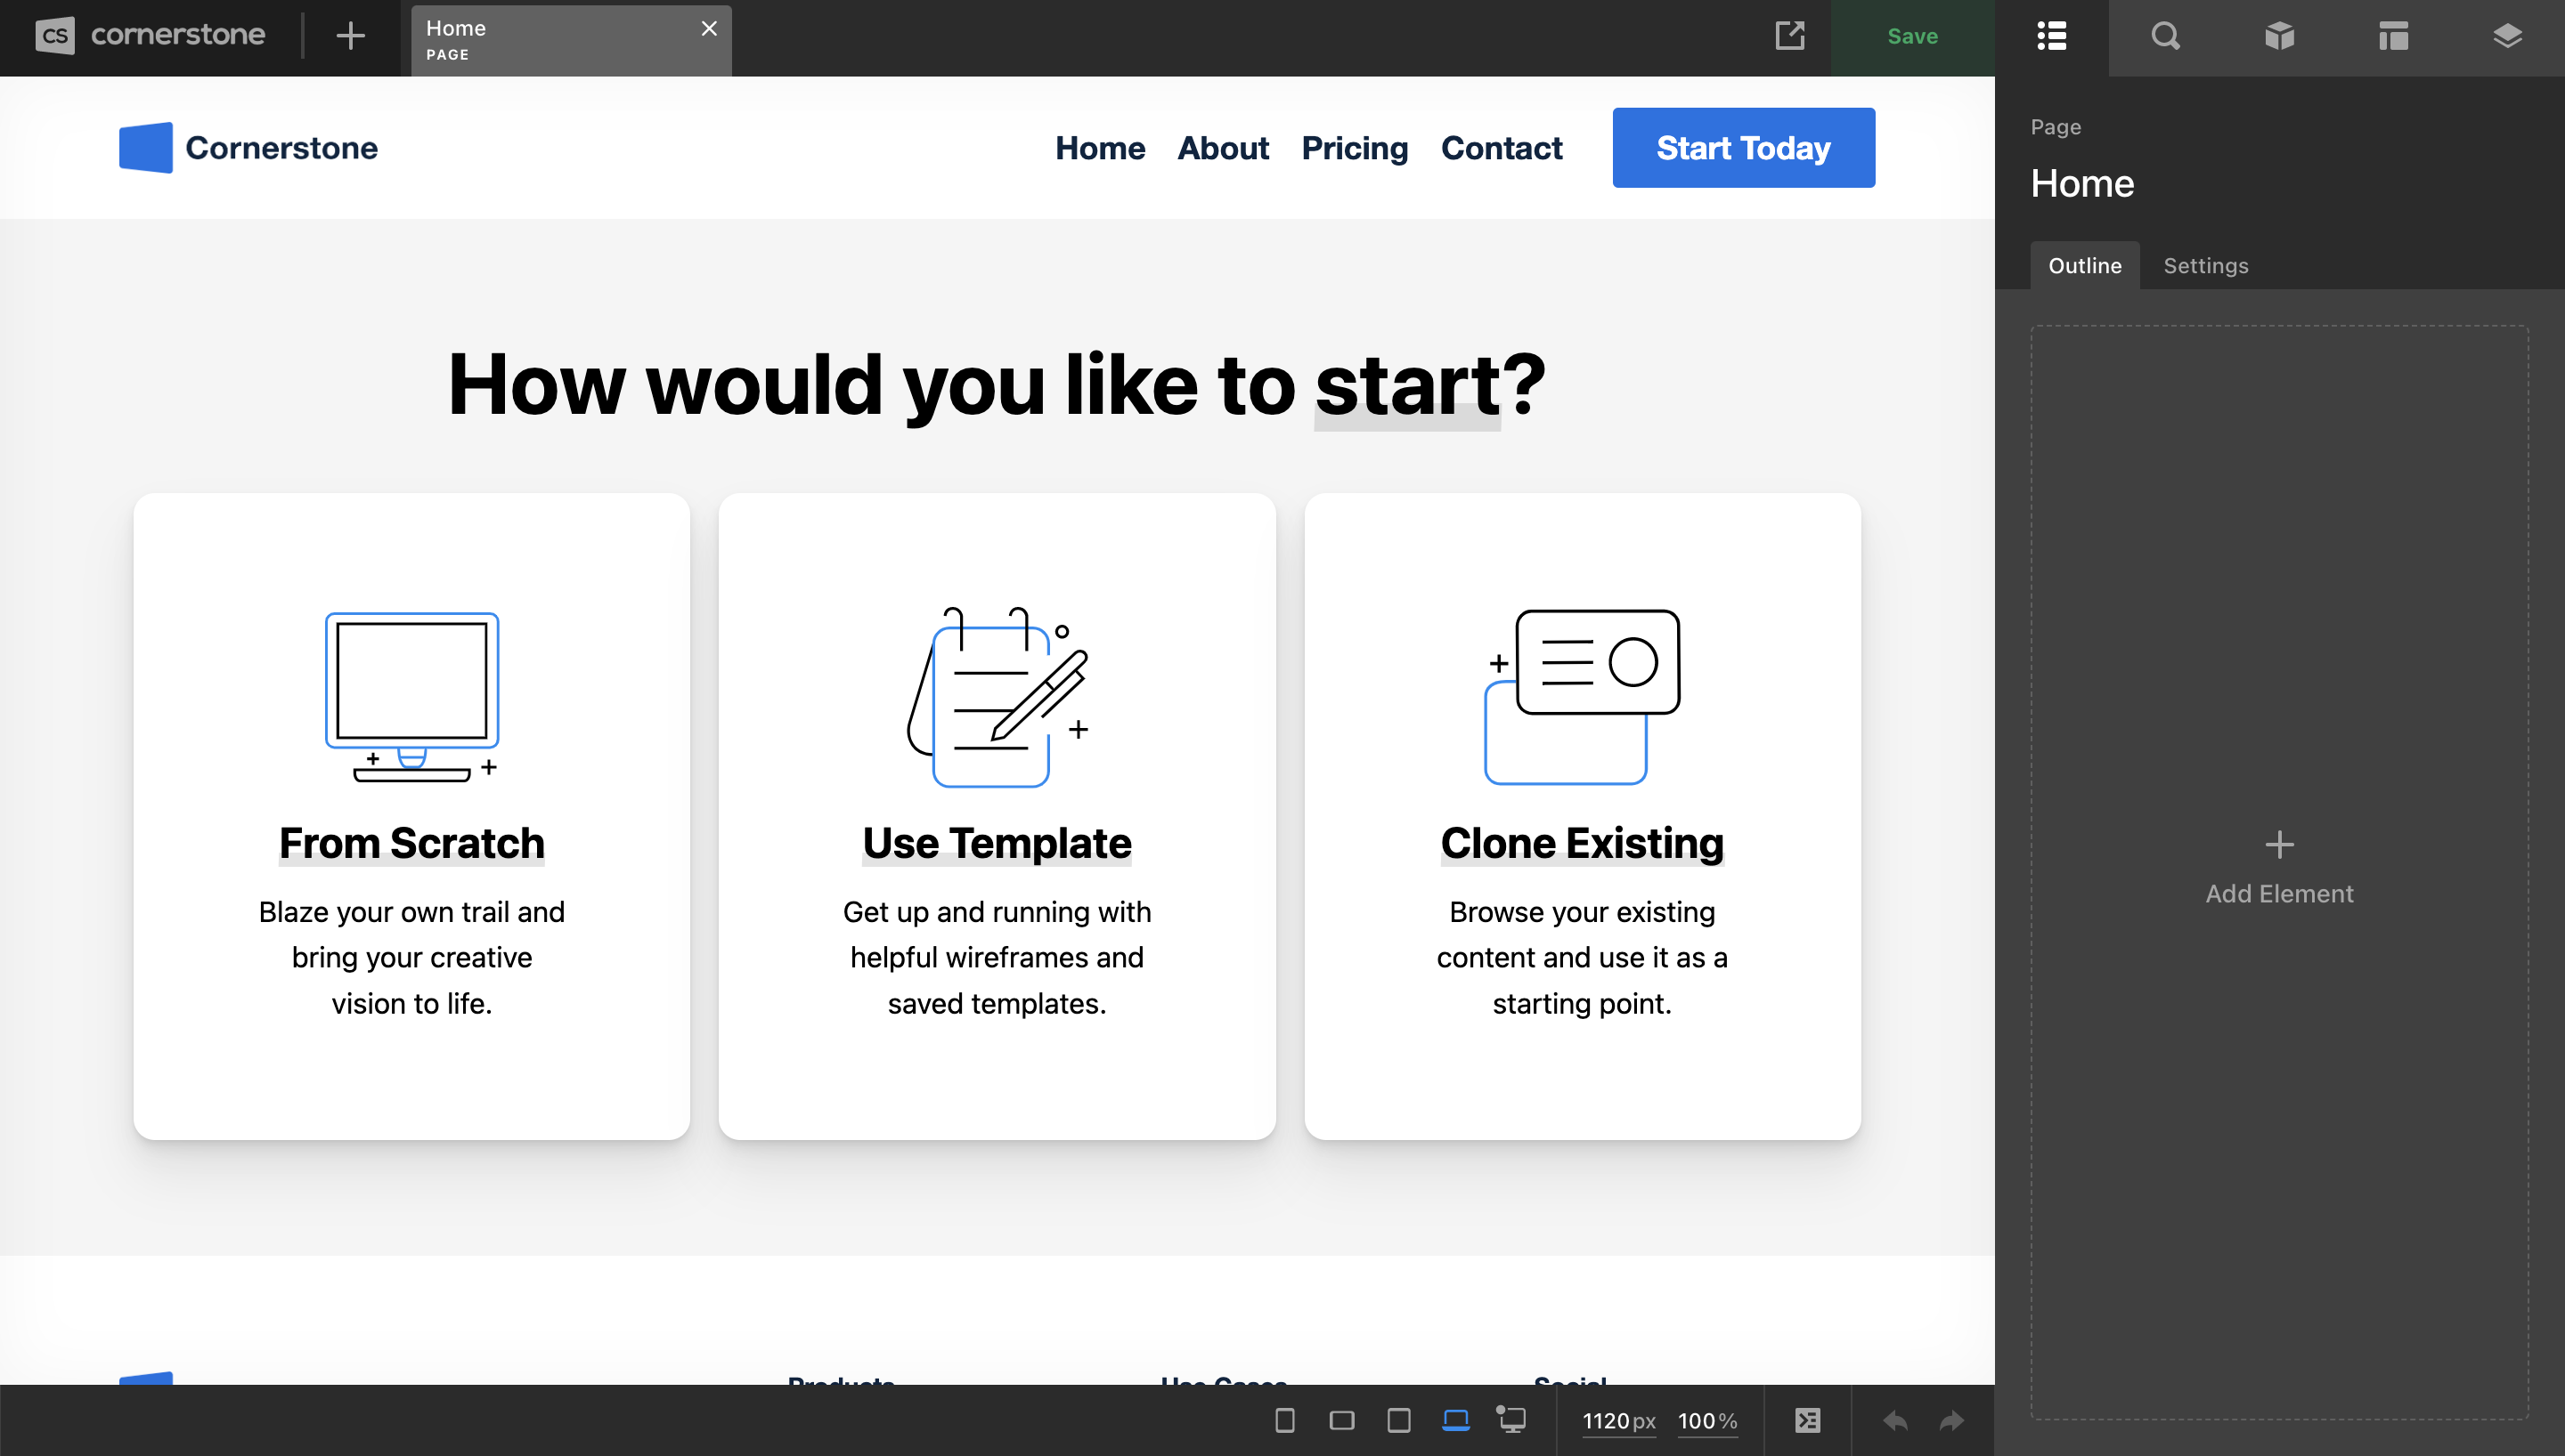Switch preview to desktop monitor breakpoint

(1511, 1420)
